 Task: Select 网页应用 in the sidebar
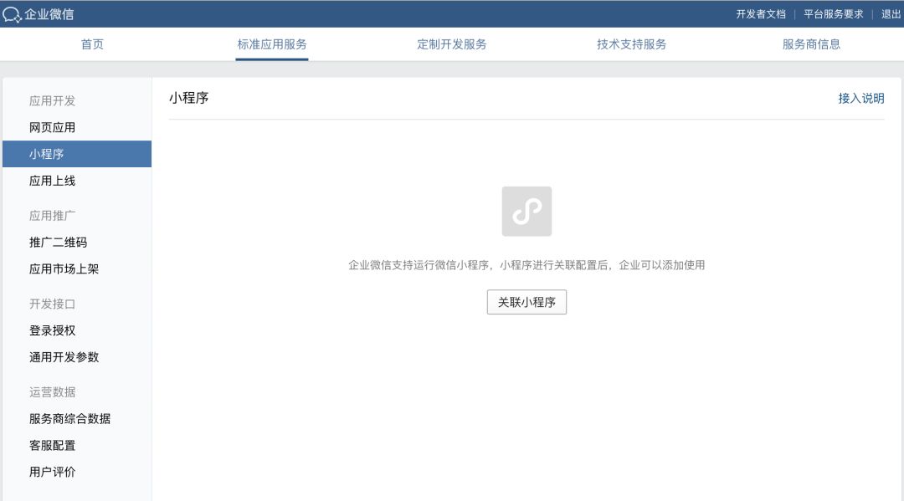tap(77, 127)
